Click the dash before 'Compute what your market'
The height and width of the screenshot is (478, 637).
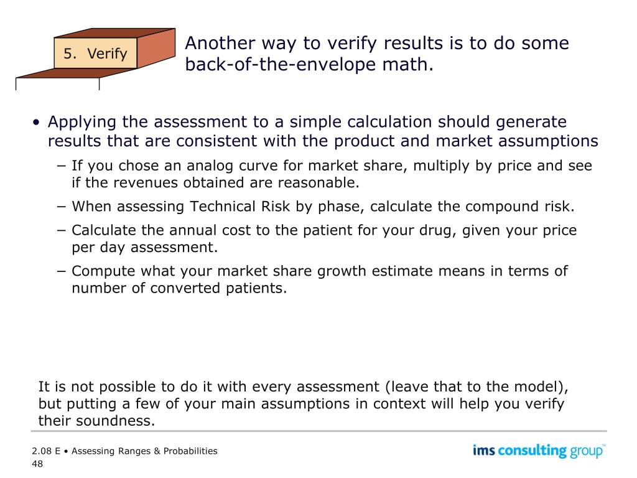click(62, 271)
